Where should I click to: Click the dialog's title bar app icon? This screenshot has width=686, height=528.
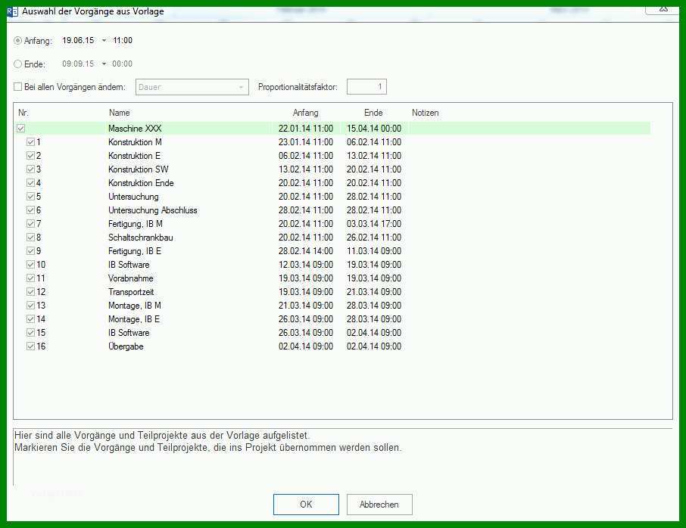13,12
